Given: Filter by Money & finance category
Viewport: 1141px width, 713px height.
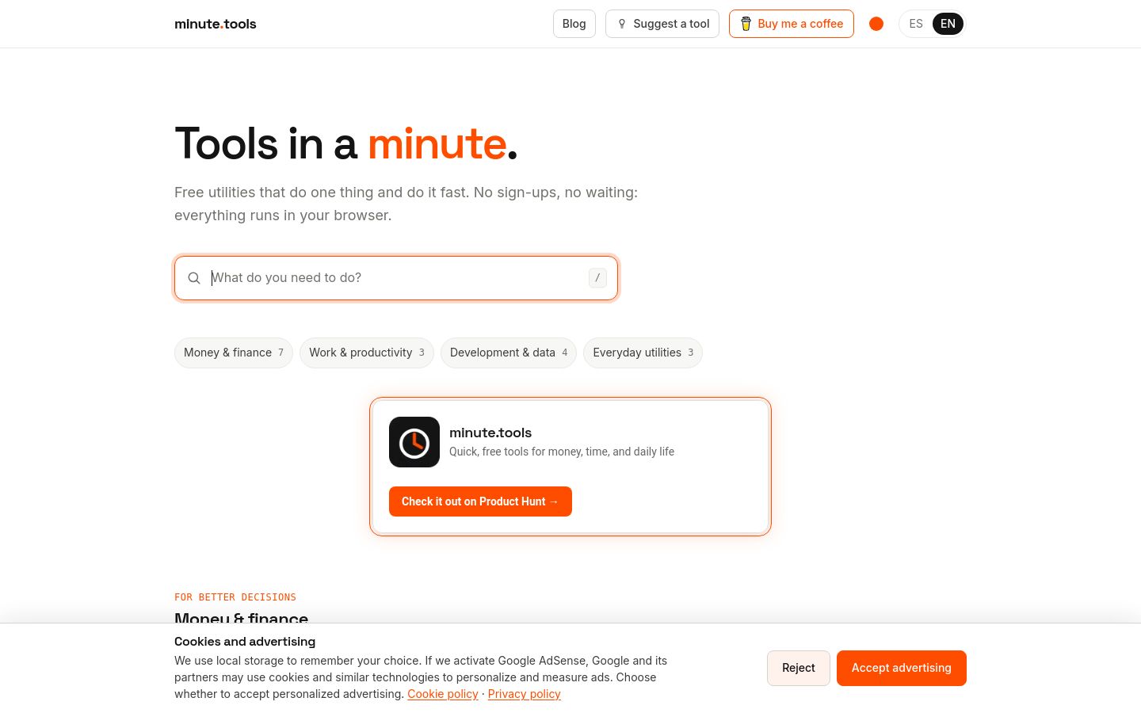Looking at the screenshot, I should pyautogui.click(x=234, y=353).
